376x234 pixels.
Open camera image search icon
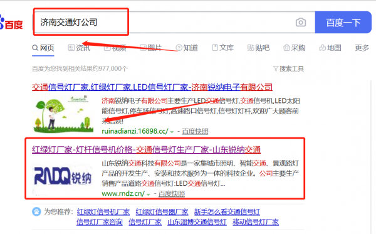click(x=301, y=23)
